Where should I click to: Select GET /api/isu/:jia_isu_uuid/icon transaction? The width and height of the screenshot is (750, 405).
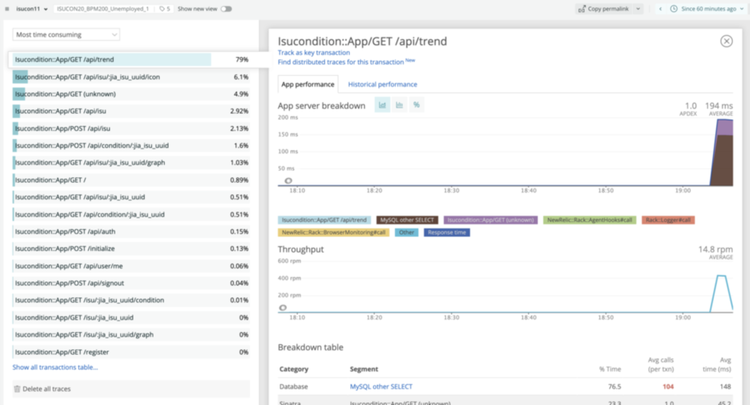point(131,77)
